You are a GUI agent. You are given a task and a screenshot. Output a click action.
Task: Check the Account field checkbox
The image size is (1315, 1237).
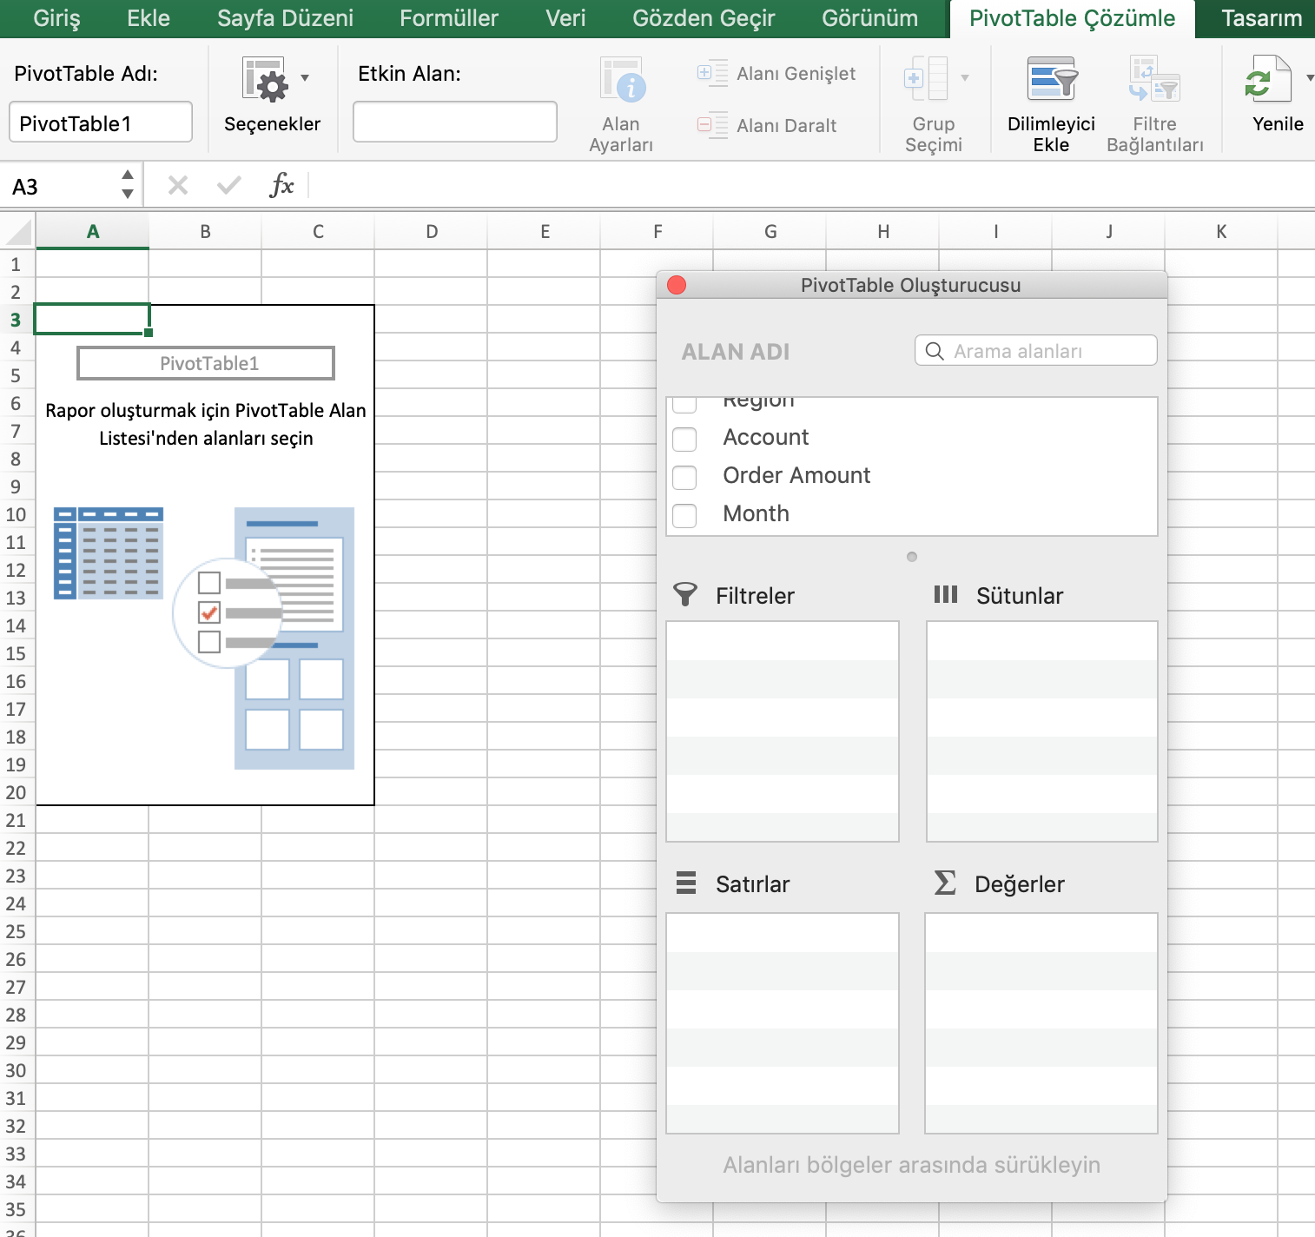pyautogui.click(x=684, y=439)
